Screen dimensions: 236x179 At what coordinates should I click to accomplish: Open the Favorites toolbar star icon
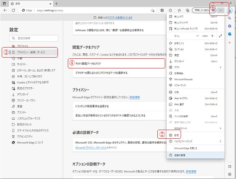[179, 10]
